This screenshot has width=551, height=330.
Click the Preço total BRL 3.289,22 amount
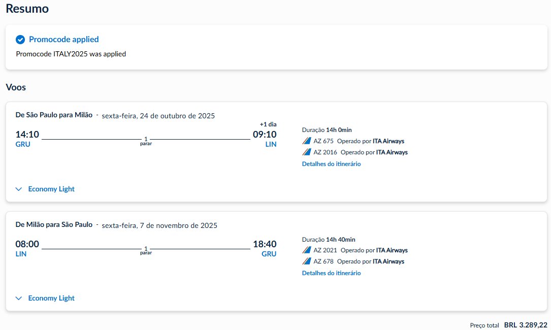click(526, 325)
